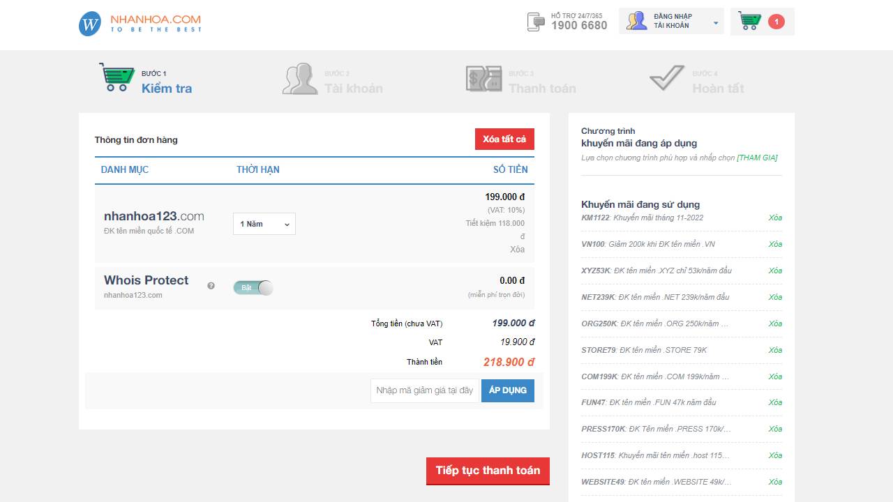
Task: Click the Xóa tất cả button
Action: [x=504, y=139]
